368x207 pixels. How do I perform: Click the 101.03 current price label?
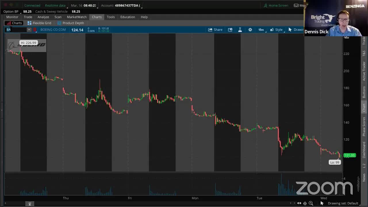[x=349, y=155]
